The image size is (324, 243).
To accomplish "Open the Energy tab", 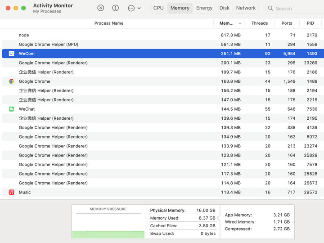I will pos(204,8).
